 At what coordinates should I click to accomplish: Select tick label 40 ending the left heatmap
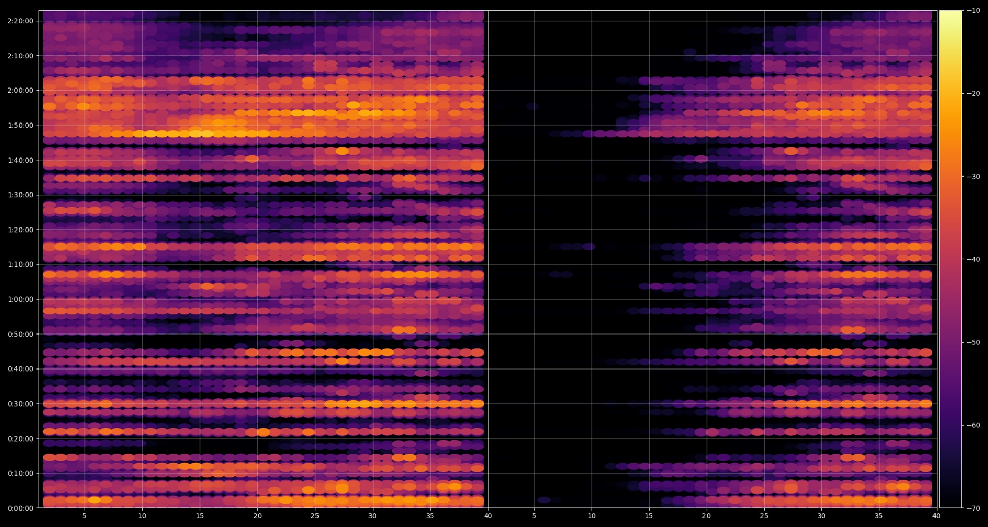[488, 516]
